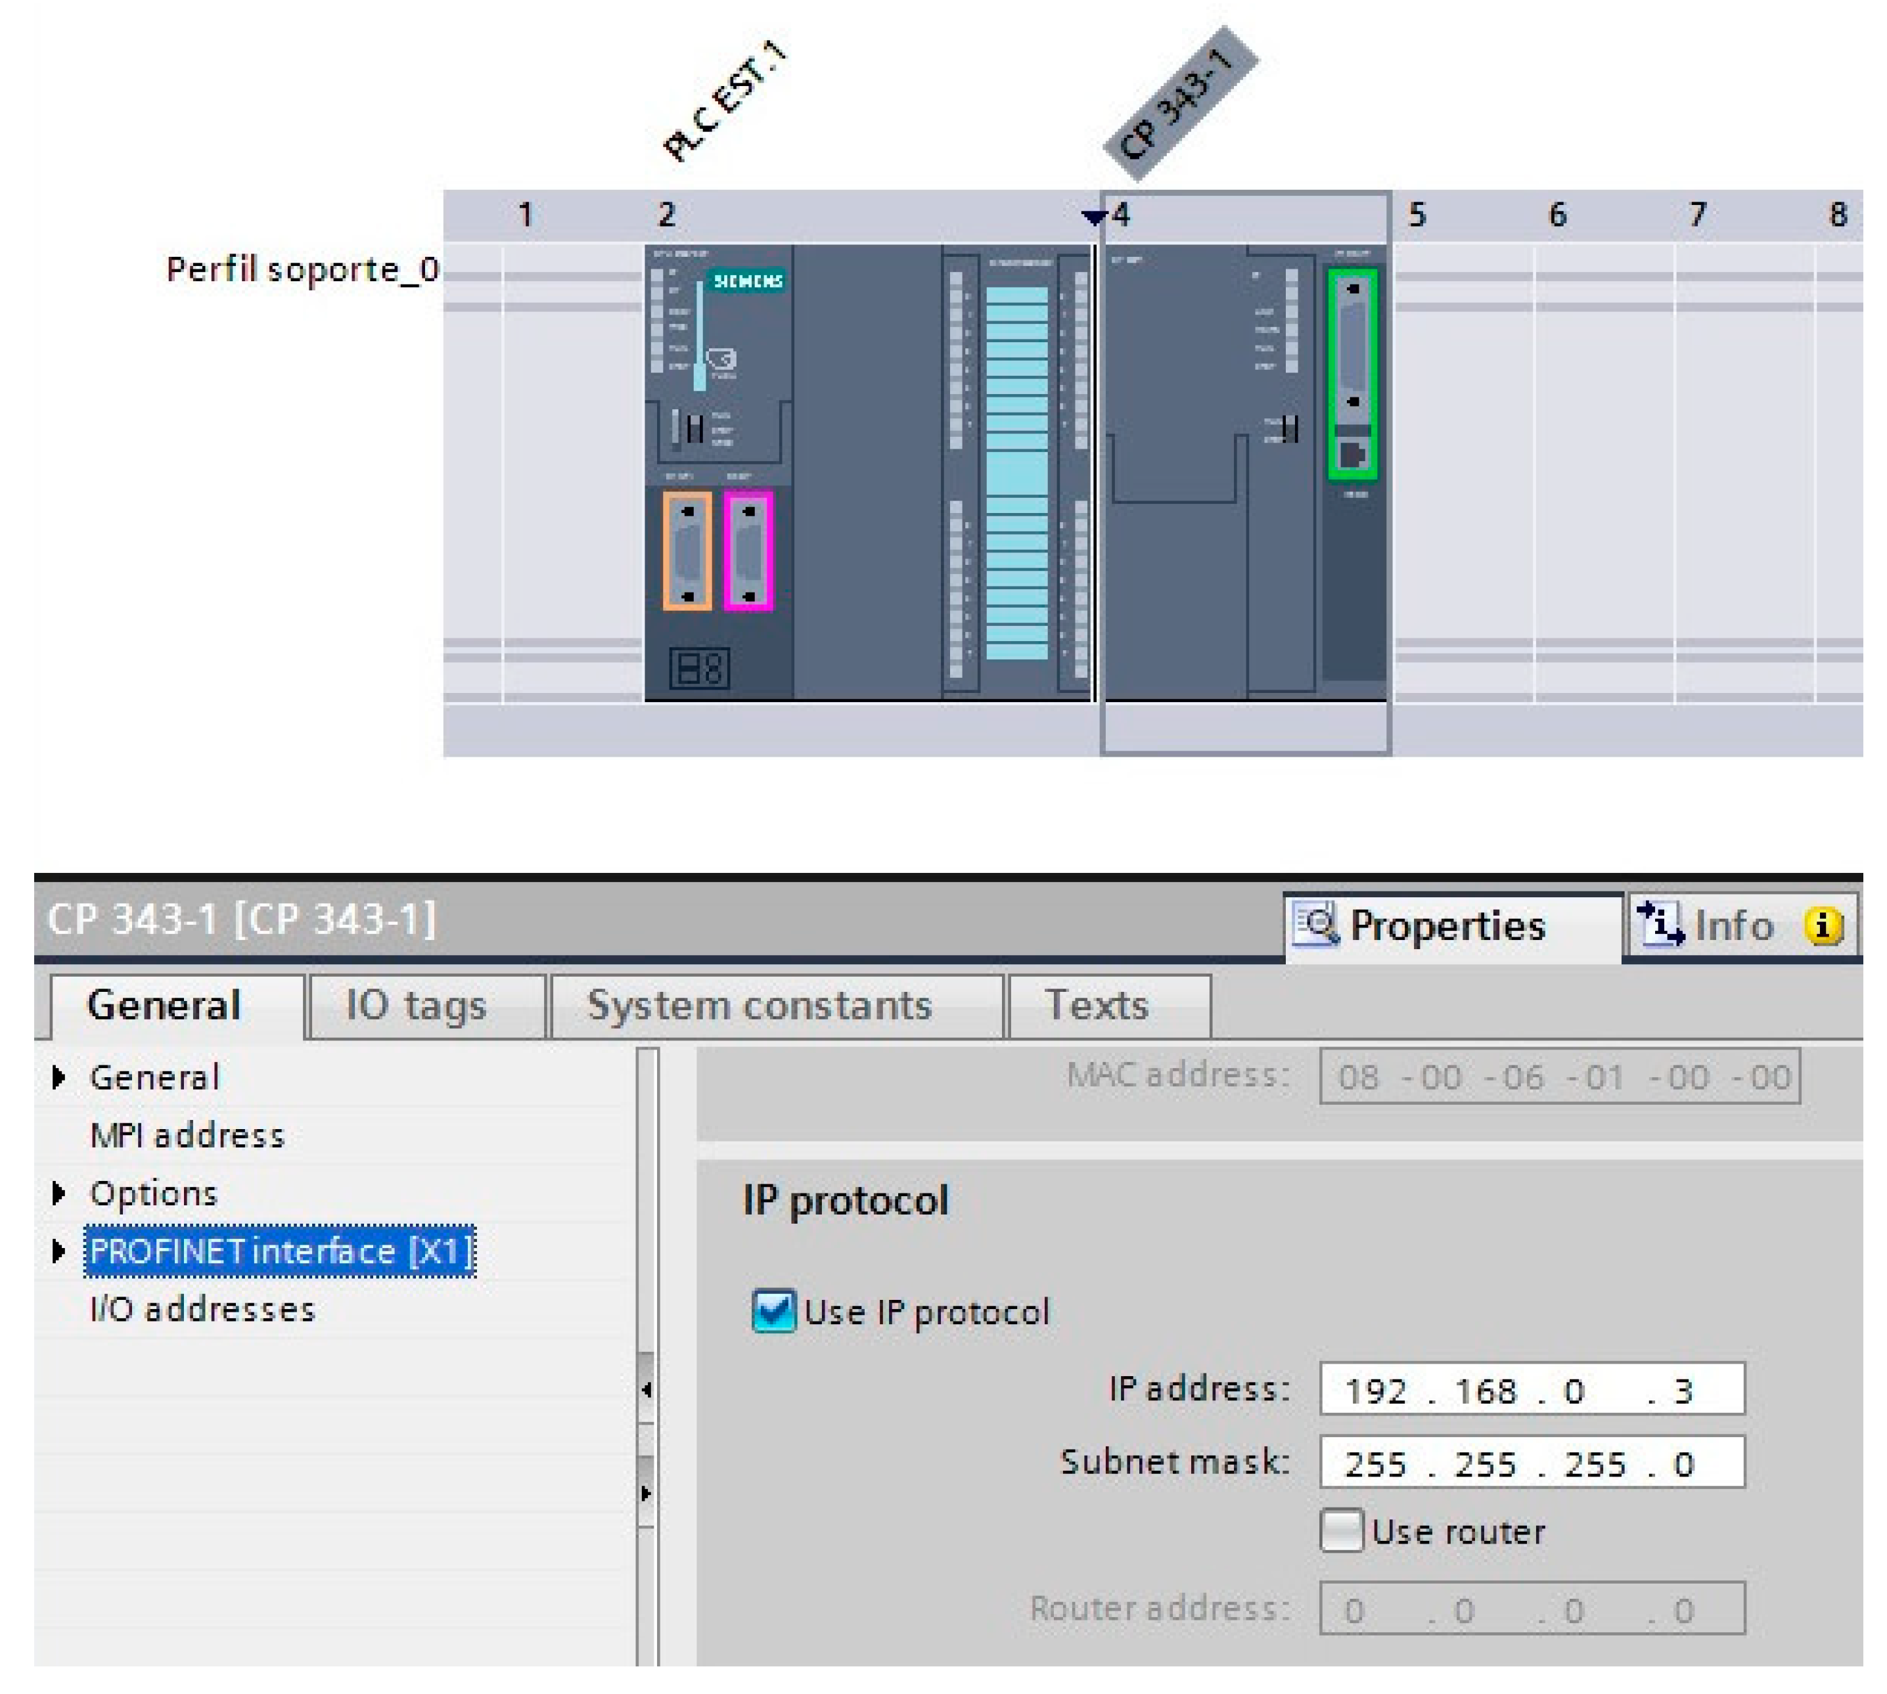
Task: Expand the General tree node
Action: pos(58,1077)
